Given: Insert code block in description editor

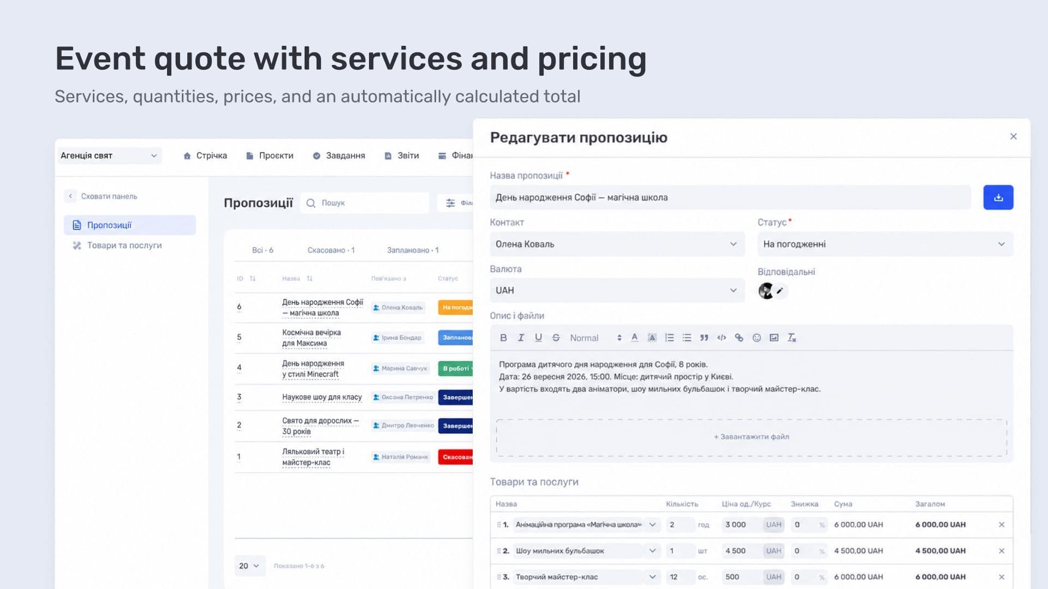Looking at the screenshot, I should tap(722, 338).
